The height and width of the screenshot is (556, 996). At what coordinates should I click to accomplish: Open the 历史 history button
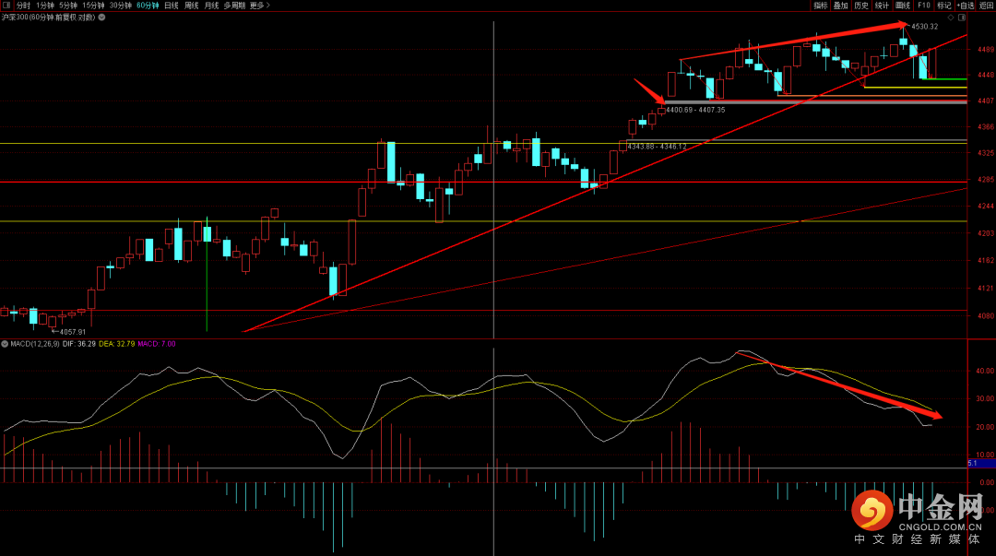click(861, 6)
